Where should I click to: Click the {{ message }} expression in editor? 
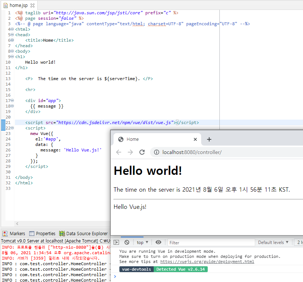tap(47, 106)
